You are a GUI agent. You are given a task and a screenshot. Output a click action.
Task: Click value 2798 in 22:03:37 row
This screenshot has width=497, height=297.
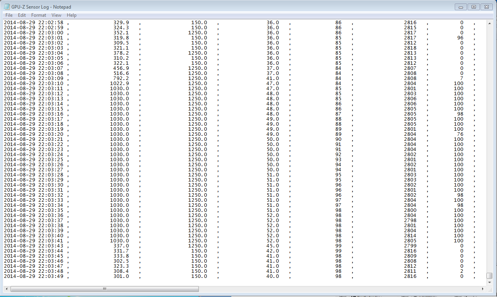[410, 221]
